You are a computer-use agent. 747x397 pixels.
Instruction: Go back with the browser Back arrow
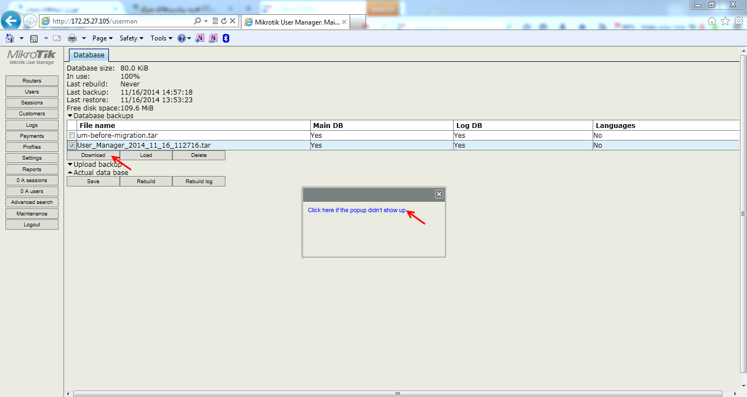[x=11, y=21]
